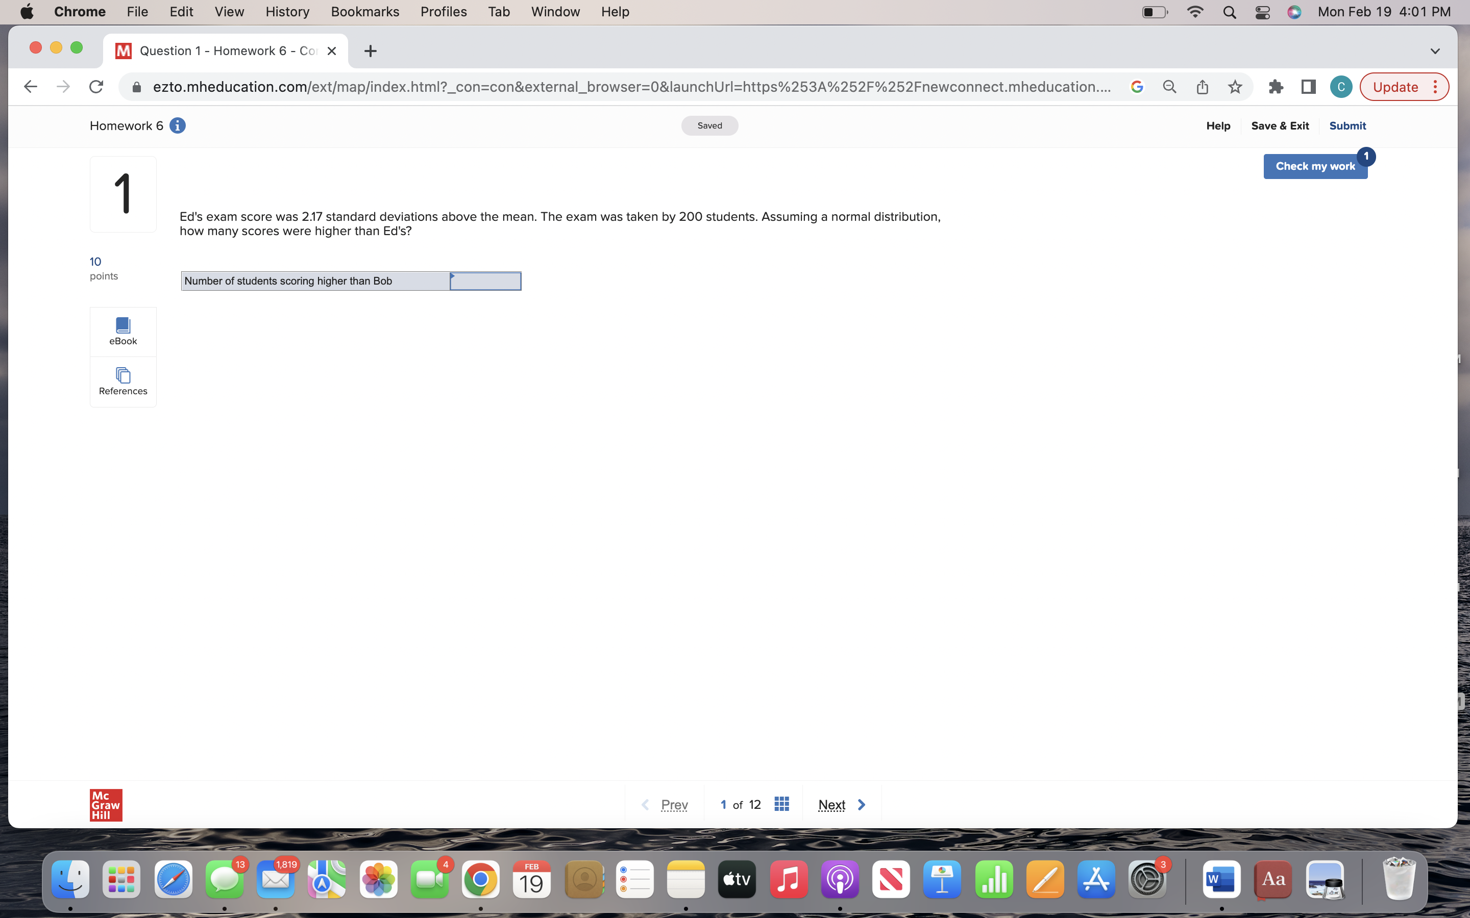Open the question grid navigator
Image resolution: width=1470 pixels, height=918 pixels.
pyautogui.click(x=781, y=803)
